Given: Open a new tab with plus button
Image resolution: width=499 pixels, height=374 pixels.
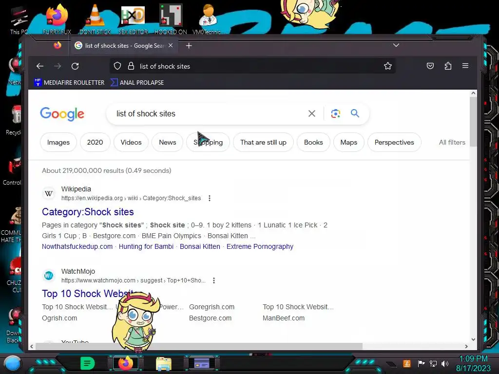Looking at the screenshot, I should pyautogui.click(x=189, y=46).
